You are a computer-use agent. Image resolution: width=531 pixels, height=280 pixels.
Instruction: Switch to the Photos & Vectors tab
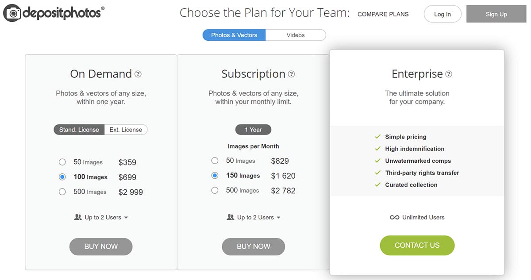(234, 35)
